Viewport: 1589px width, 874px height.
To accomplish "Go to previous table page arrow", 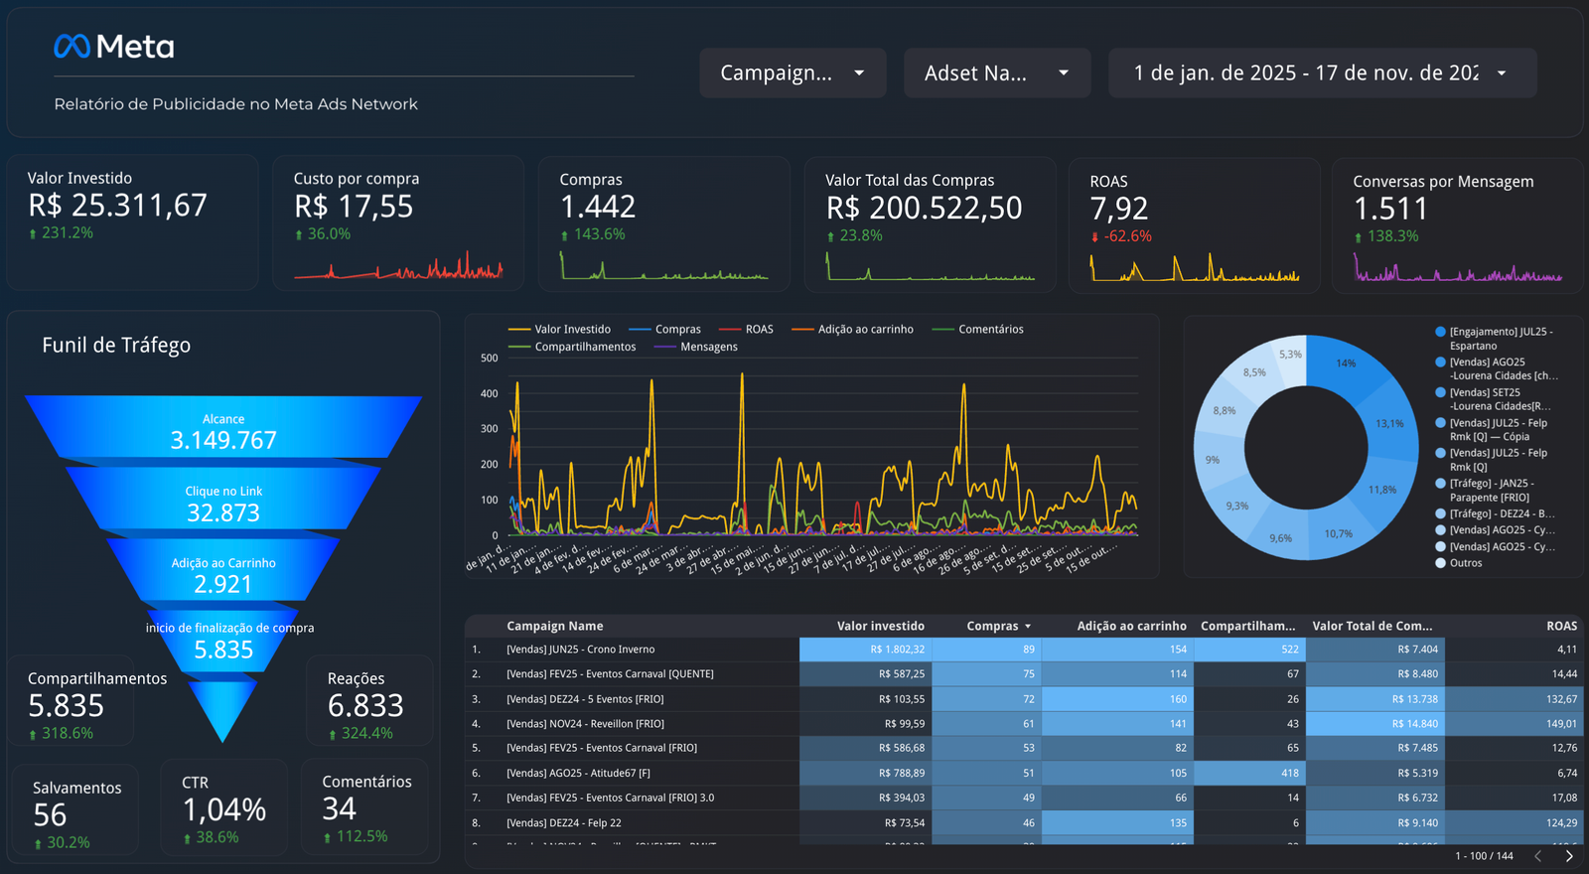I will point(1538,856).
